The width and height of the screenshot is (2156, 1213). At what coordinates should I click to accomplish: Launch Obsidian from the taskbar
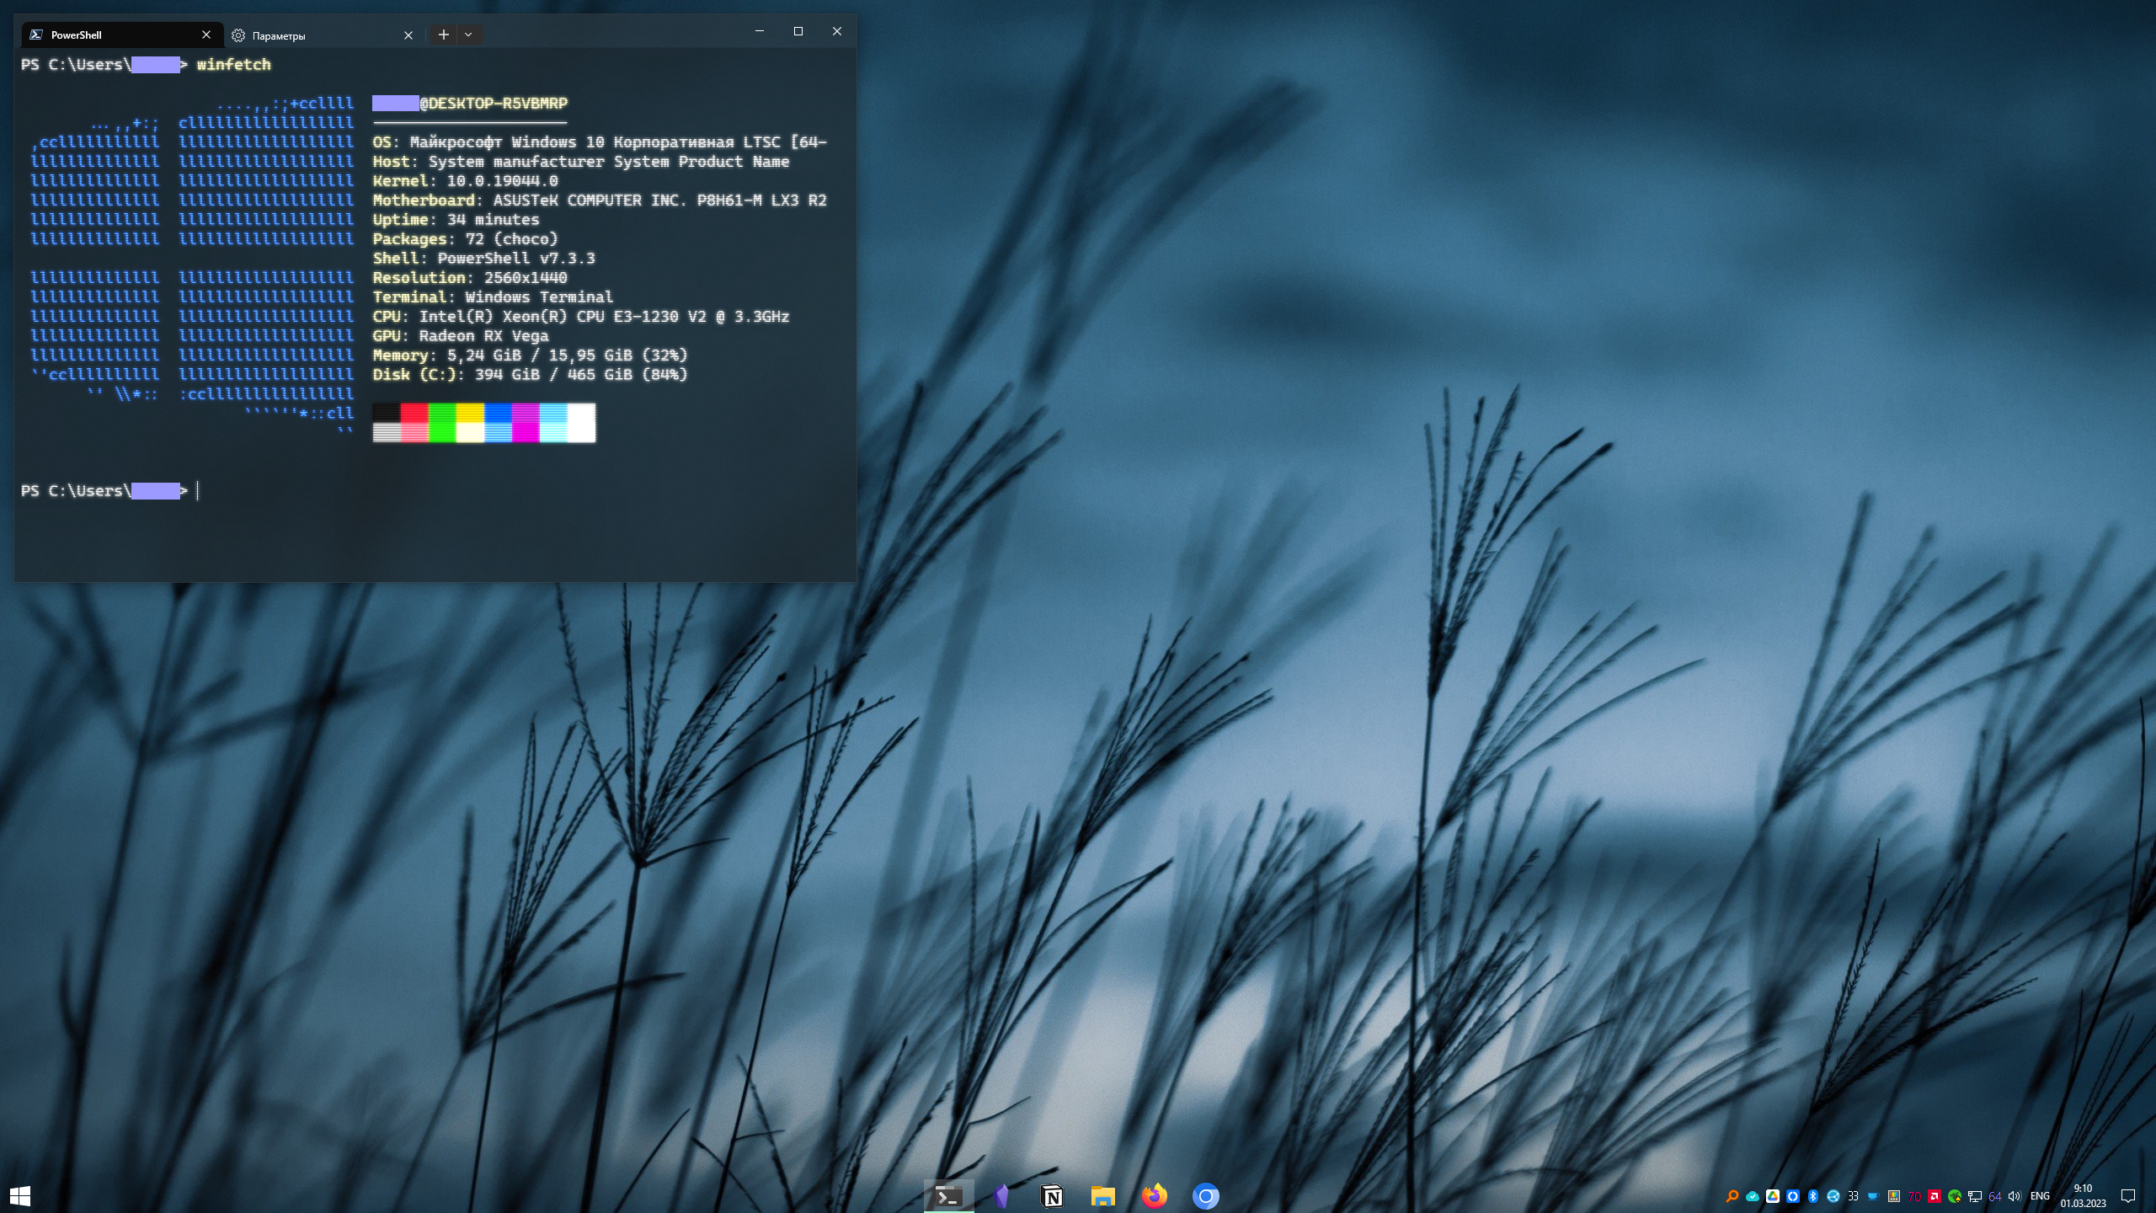(1001, 1195)
